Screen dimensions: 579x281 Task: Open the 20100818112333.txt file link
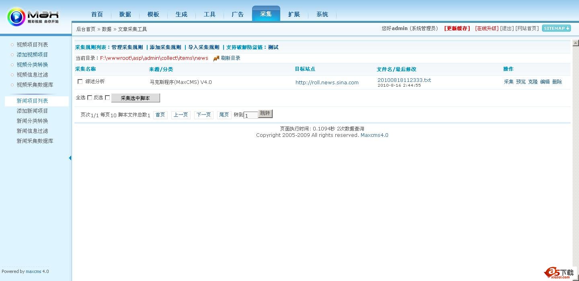[x=404, y=80]
